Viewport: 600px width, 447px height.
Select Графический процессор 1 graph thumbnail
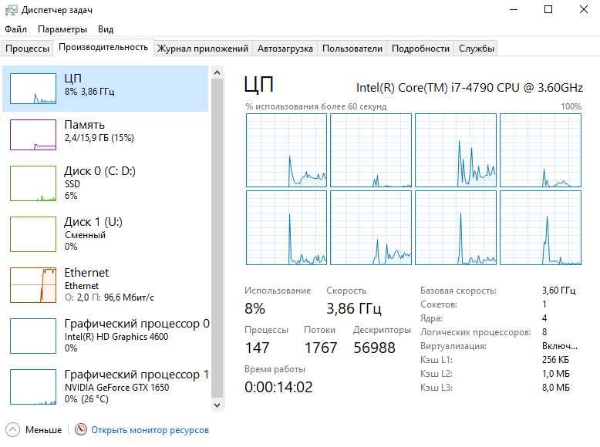[33, 387]
